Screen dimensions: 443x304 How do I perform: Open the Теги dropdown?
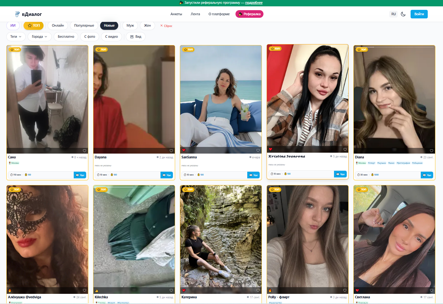[16, 36]
